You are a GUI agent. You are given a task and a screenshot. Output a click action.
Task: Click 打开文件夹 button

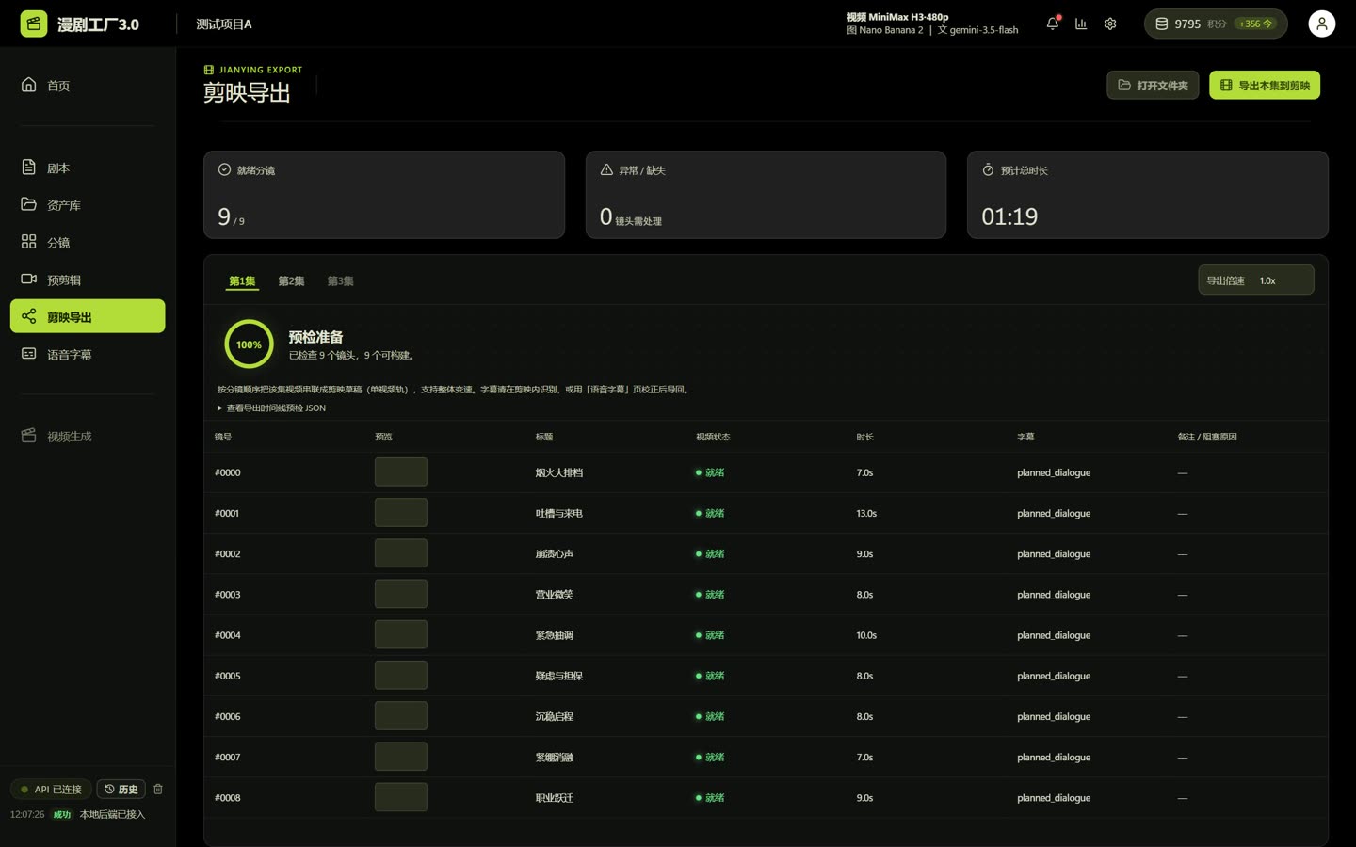[x=1153, y=86]
